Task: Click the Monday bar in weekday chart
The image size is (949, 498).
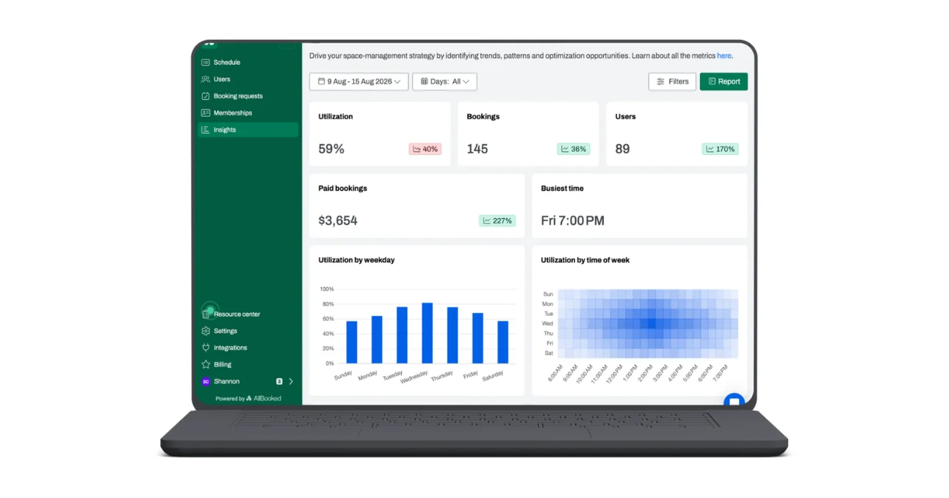Action: pyautogui.click(x=377, y=339)
